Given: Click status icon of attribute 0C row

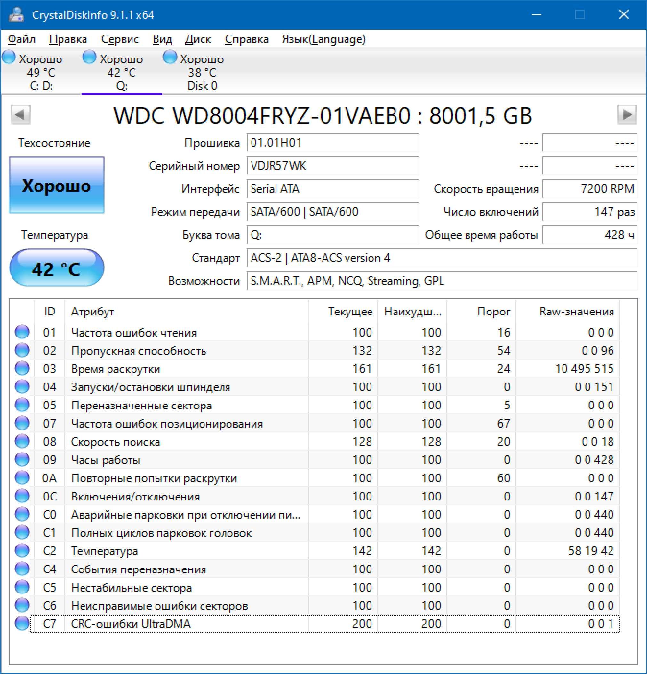Looking at the screenshot, I should [x=22, y=496].
